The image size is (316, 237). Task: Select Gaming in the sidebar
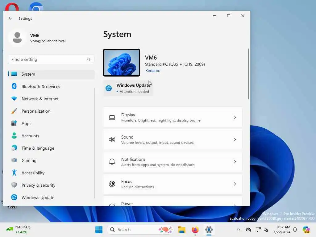(51, 160)
